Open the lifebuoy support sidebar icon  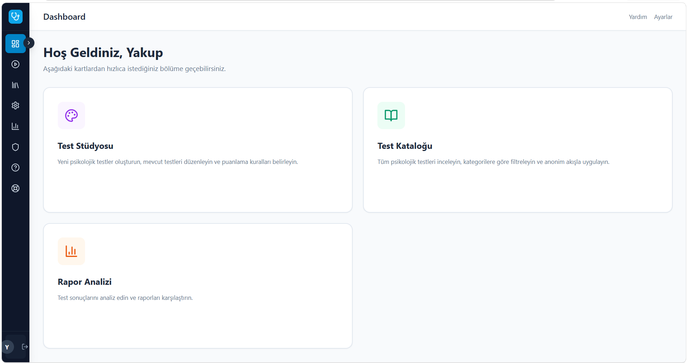[x=15, y=188]
